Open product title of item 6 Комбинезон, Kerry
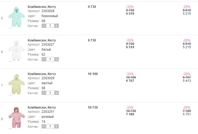Screen dimensions: 198x134 click(42, 40)
